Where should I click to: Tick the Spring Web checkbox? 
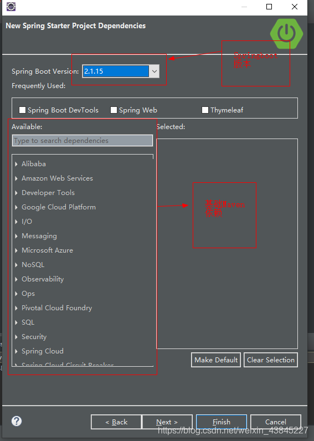tap(114, 110)
